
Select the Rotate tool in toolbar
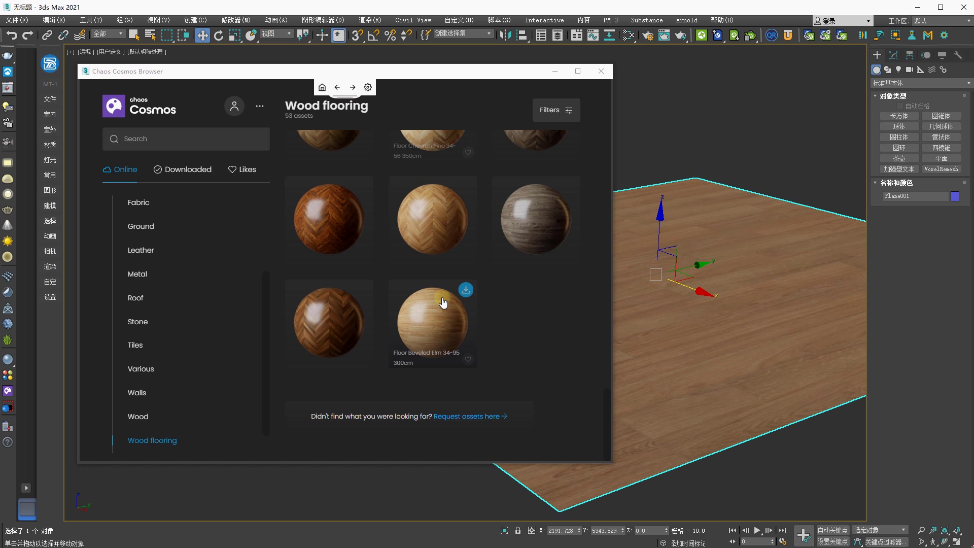[219, 35]
